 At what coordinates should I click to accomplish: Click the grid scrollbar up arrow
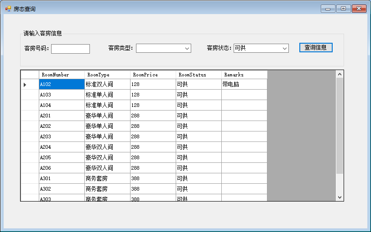coord(340,74)
